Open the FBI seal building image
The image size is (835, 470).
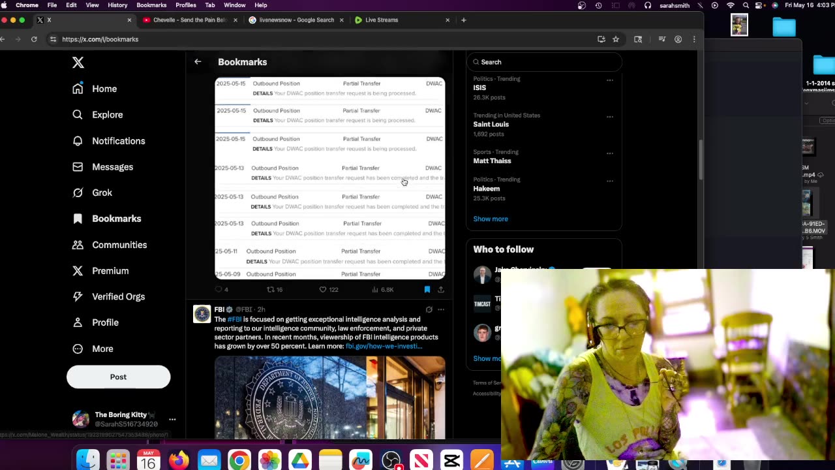(x=330, y=397)
